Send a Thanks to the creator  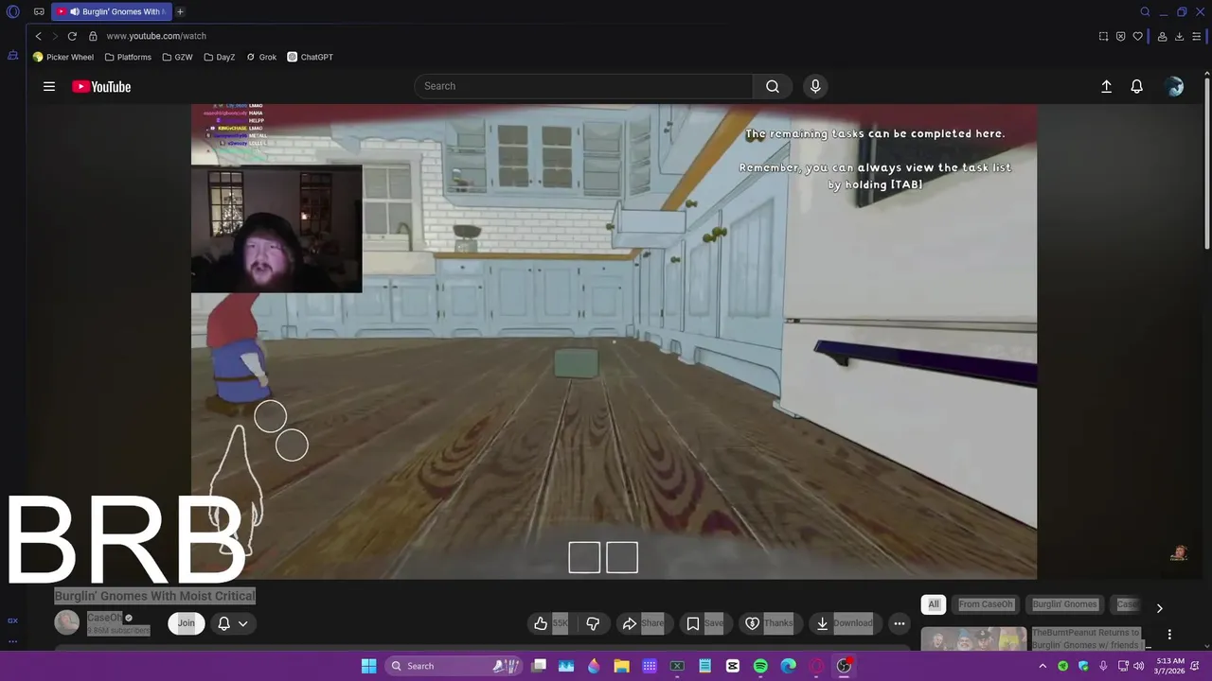click(770, 623)
